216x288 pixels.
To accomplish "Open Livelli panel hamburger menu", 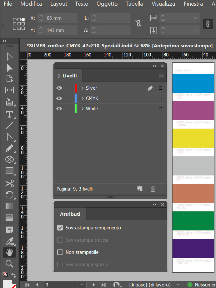I will click(161, 76).
